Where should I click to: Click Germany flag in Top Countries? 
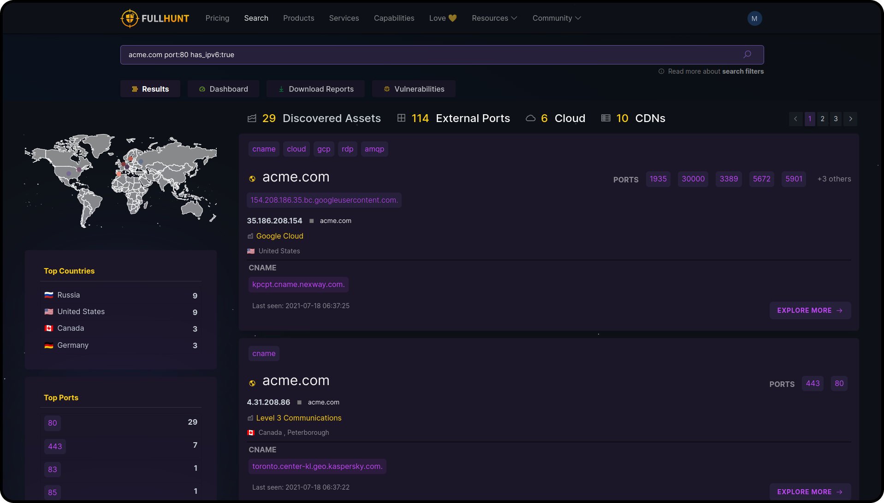(49, 345)
